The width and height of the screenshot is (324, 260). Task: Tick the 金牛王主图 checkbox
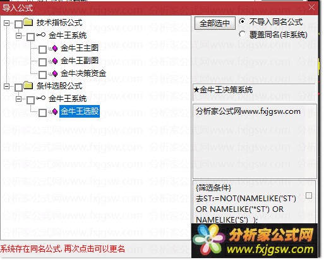(x=43, y=49)
